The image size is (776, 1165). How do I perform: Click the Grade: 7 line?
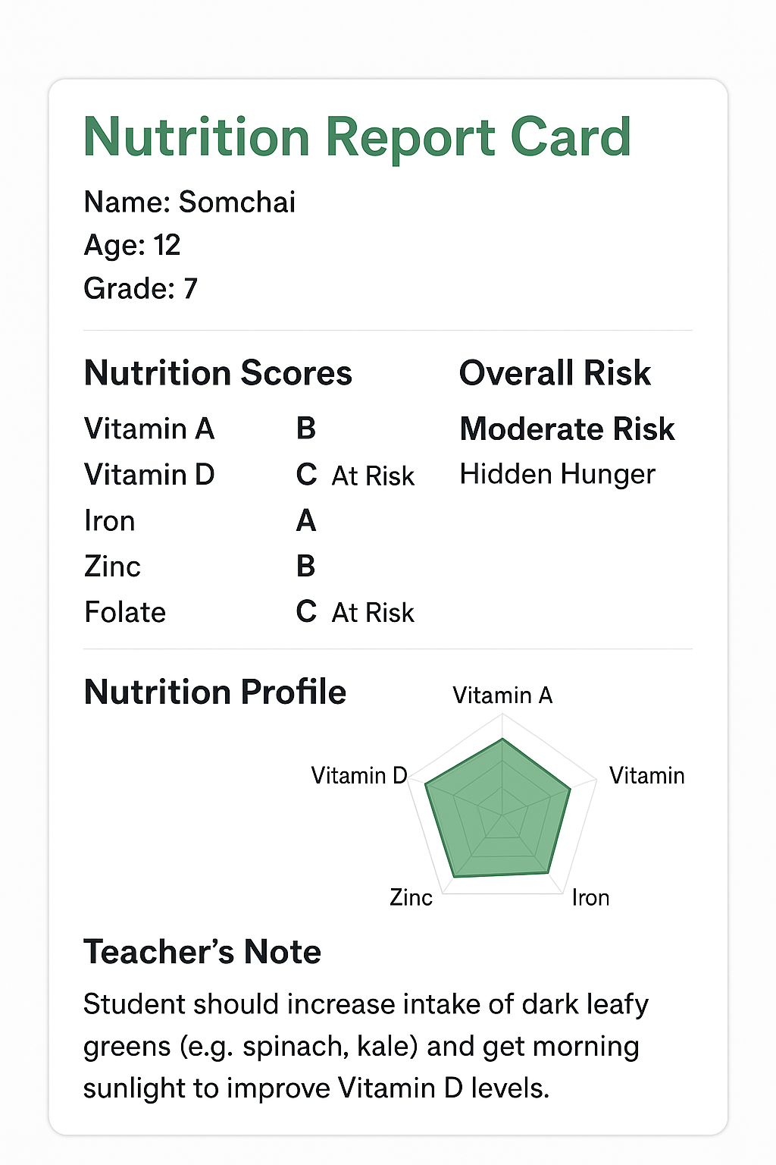[140, 288]
